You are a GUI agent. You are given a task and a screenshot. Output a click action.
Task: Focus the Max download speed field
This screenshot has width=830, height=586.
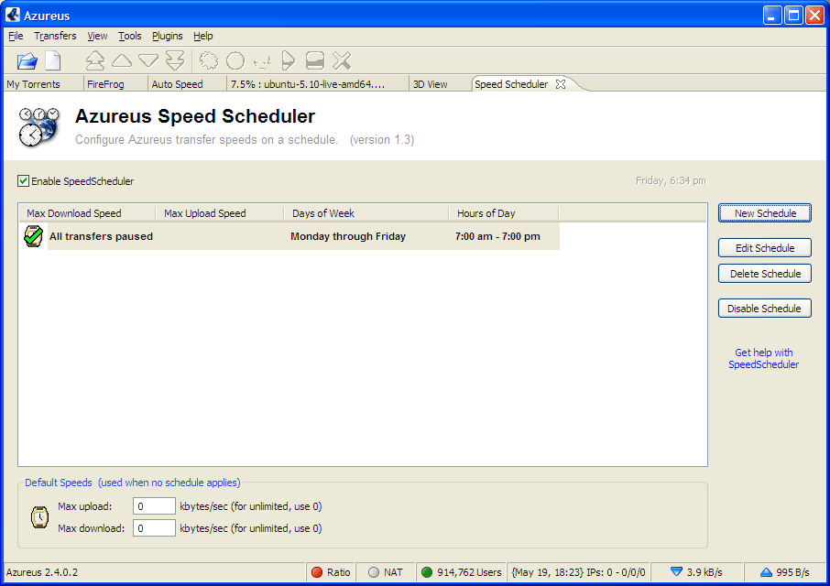tap(154, 527)
